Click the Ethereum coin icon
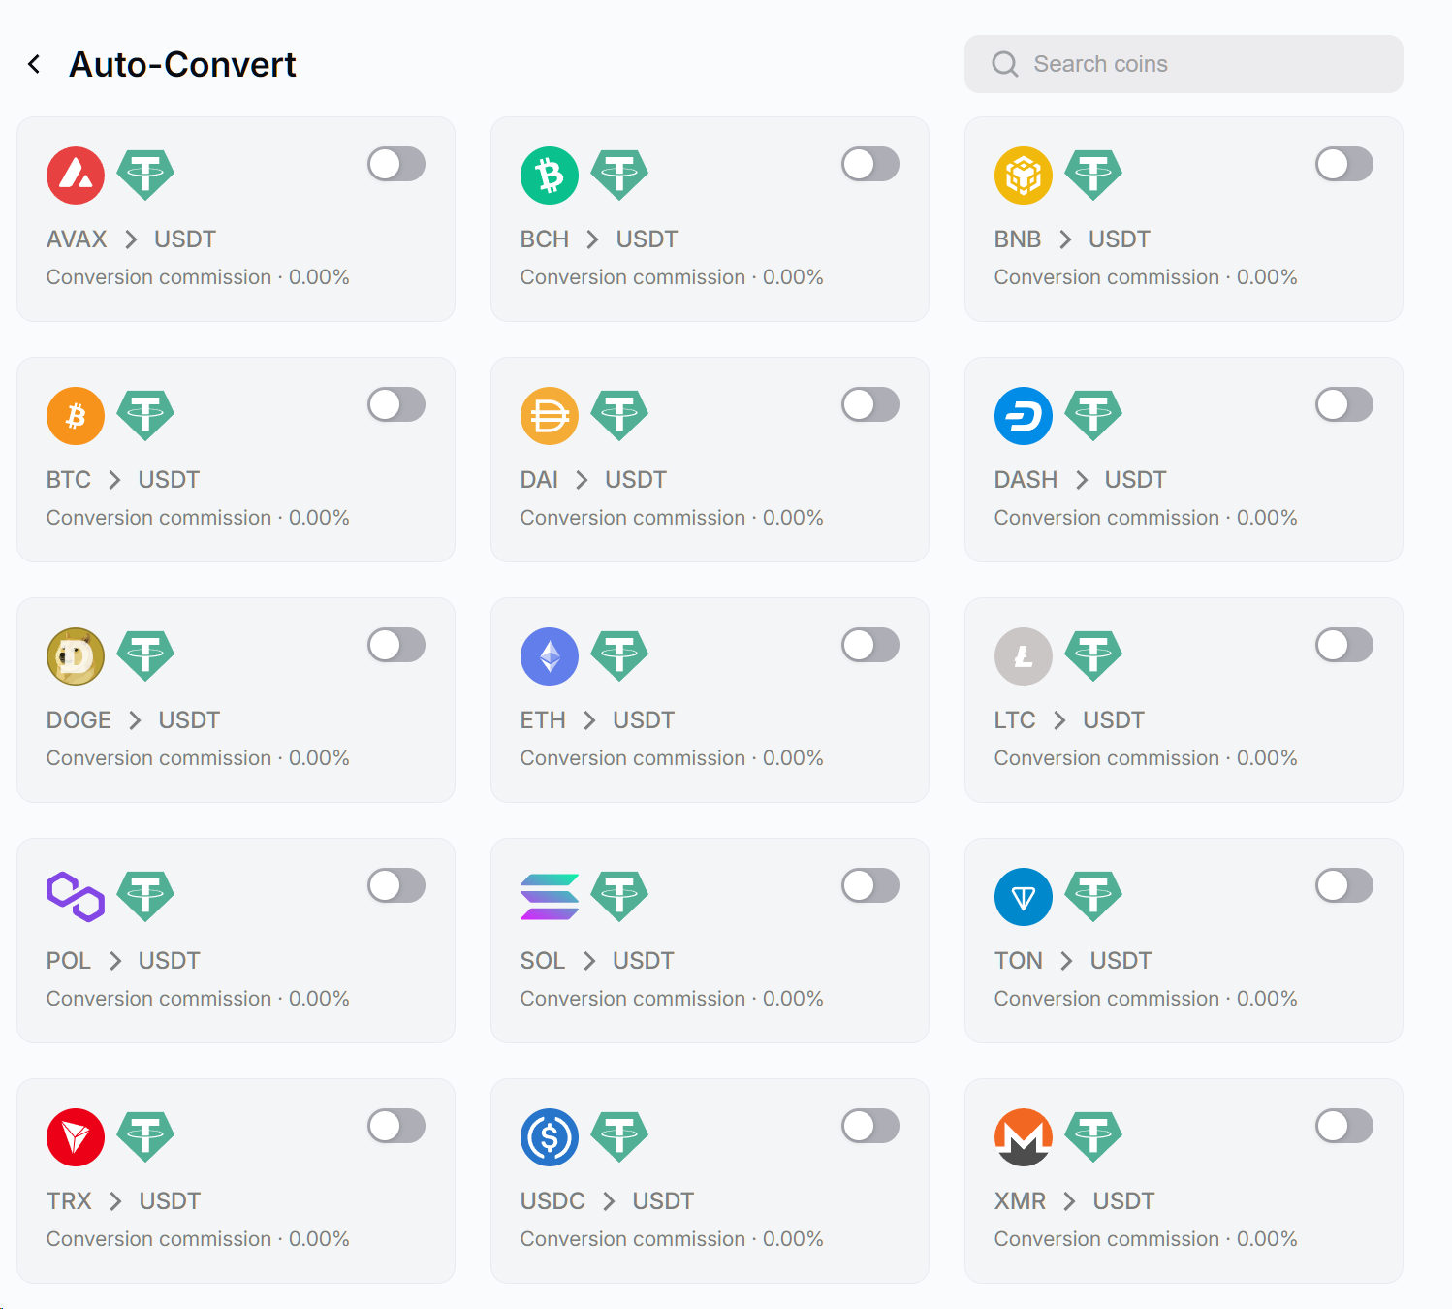 click(x=550, y=656)
